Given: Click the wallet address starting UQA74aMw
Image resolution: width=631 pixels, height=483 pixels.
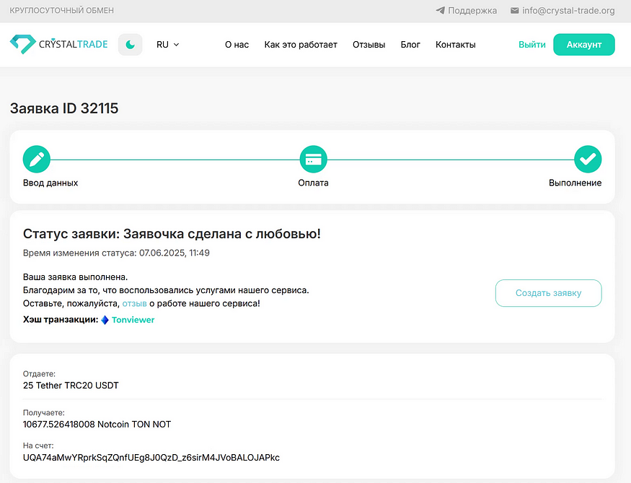Looking at the screenshot, I should click(x=151, y=458).
